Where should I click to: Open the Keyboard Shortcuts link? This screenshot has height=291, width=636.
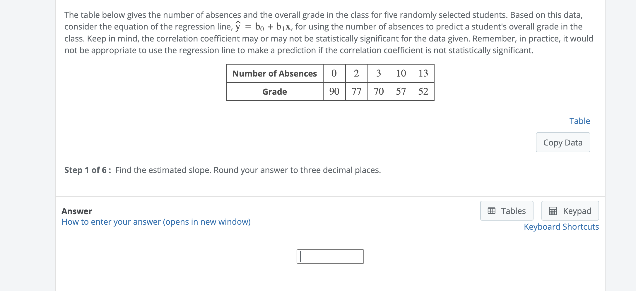coord(561,227)
